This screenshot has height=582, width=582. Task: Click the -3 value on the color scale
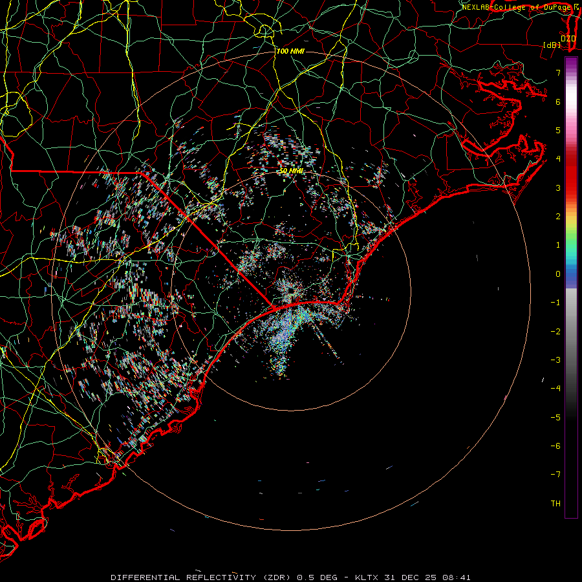coord(555,360)
